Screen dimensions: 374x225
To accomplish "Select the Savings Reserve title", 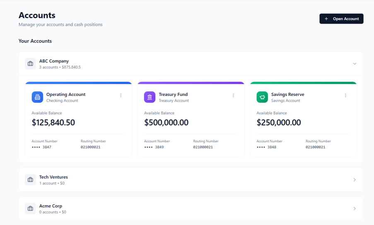I will coord(288,94).
